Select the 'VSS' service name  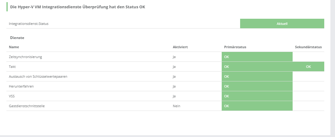pyautogui.click(x=12, y=96)
